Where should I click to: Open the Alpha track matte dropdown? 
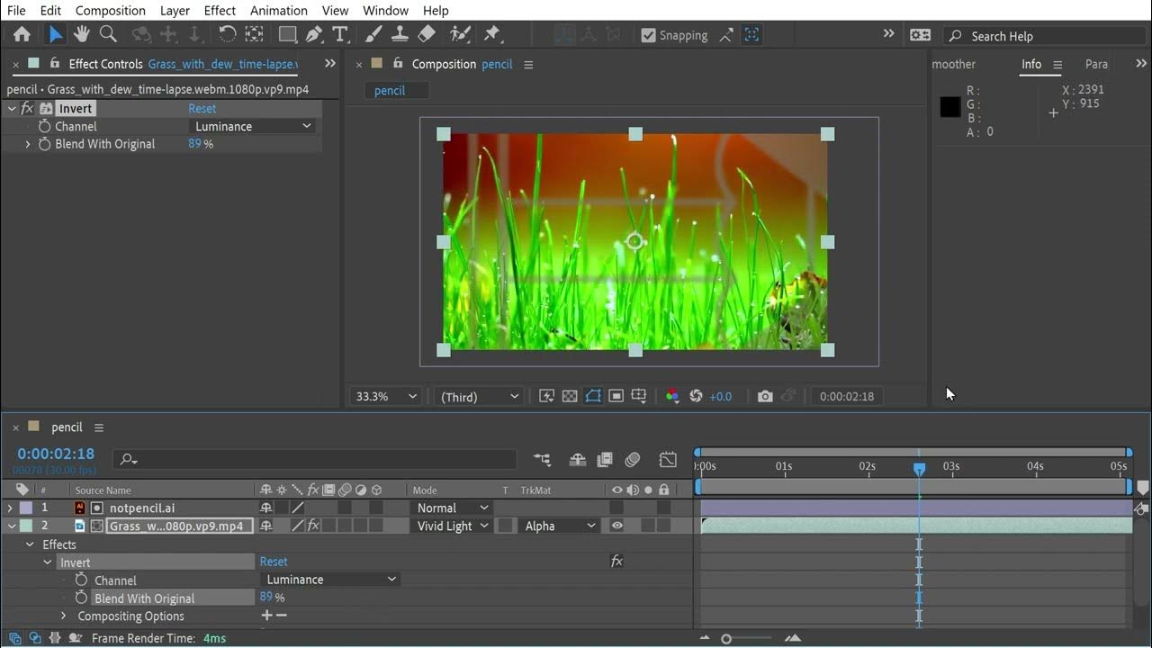[x=559, y=526]
